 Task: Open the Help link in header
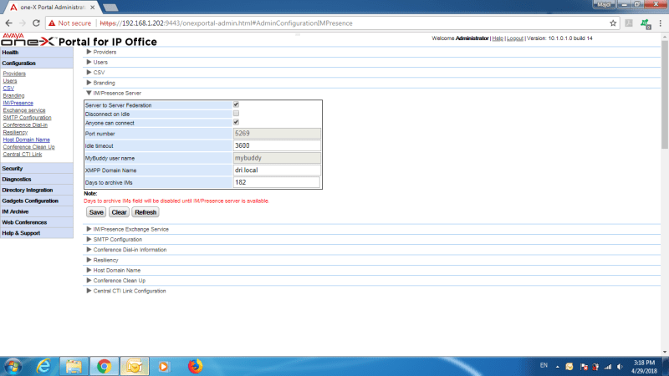tap(498, 38)
